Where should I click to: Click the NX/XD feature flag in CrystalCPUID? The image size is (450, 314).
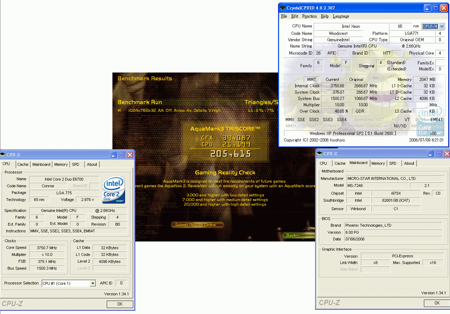400,126
